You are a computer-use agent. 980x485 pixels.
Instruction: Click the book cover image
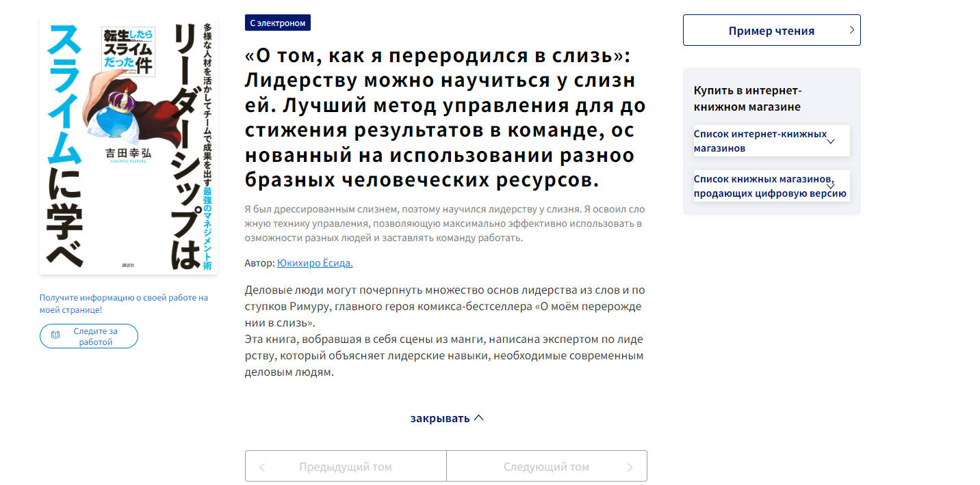129,145
